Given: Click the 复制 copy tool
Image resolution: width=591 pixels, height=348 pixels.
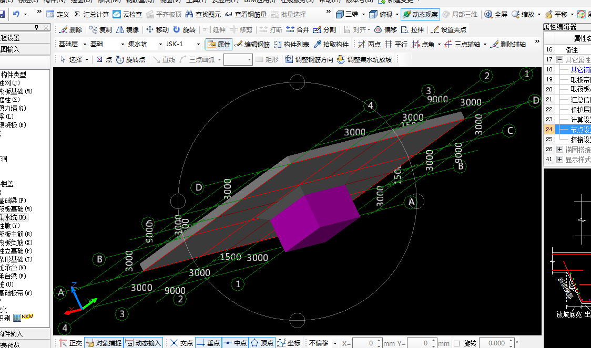Looking at the screenshot, I should tap(100, 29).
